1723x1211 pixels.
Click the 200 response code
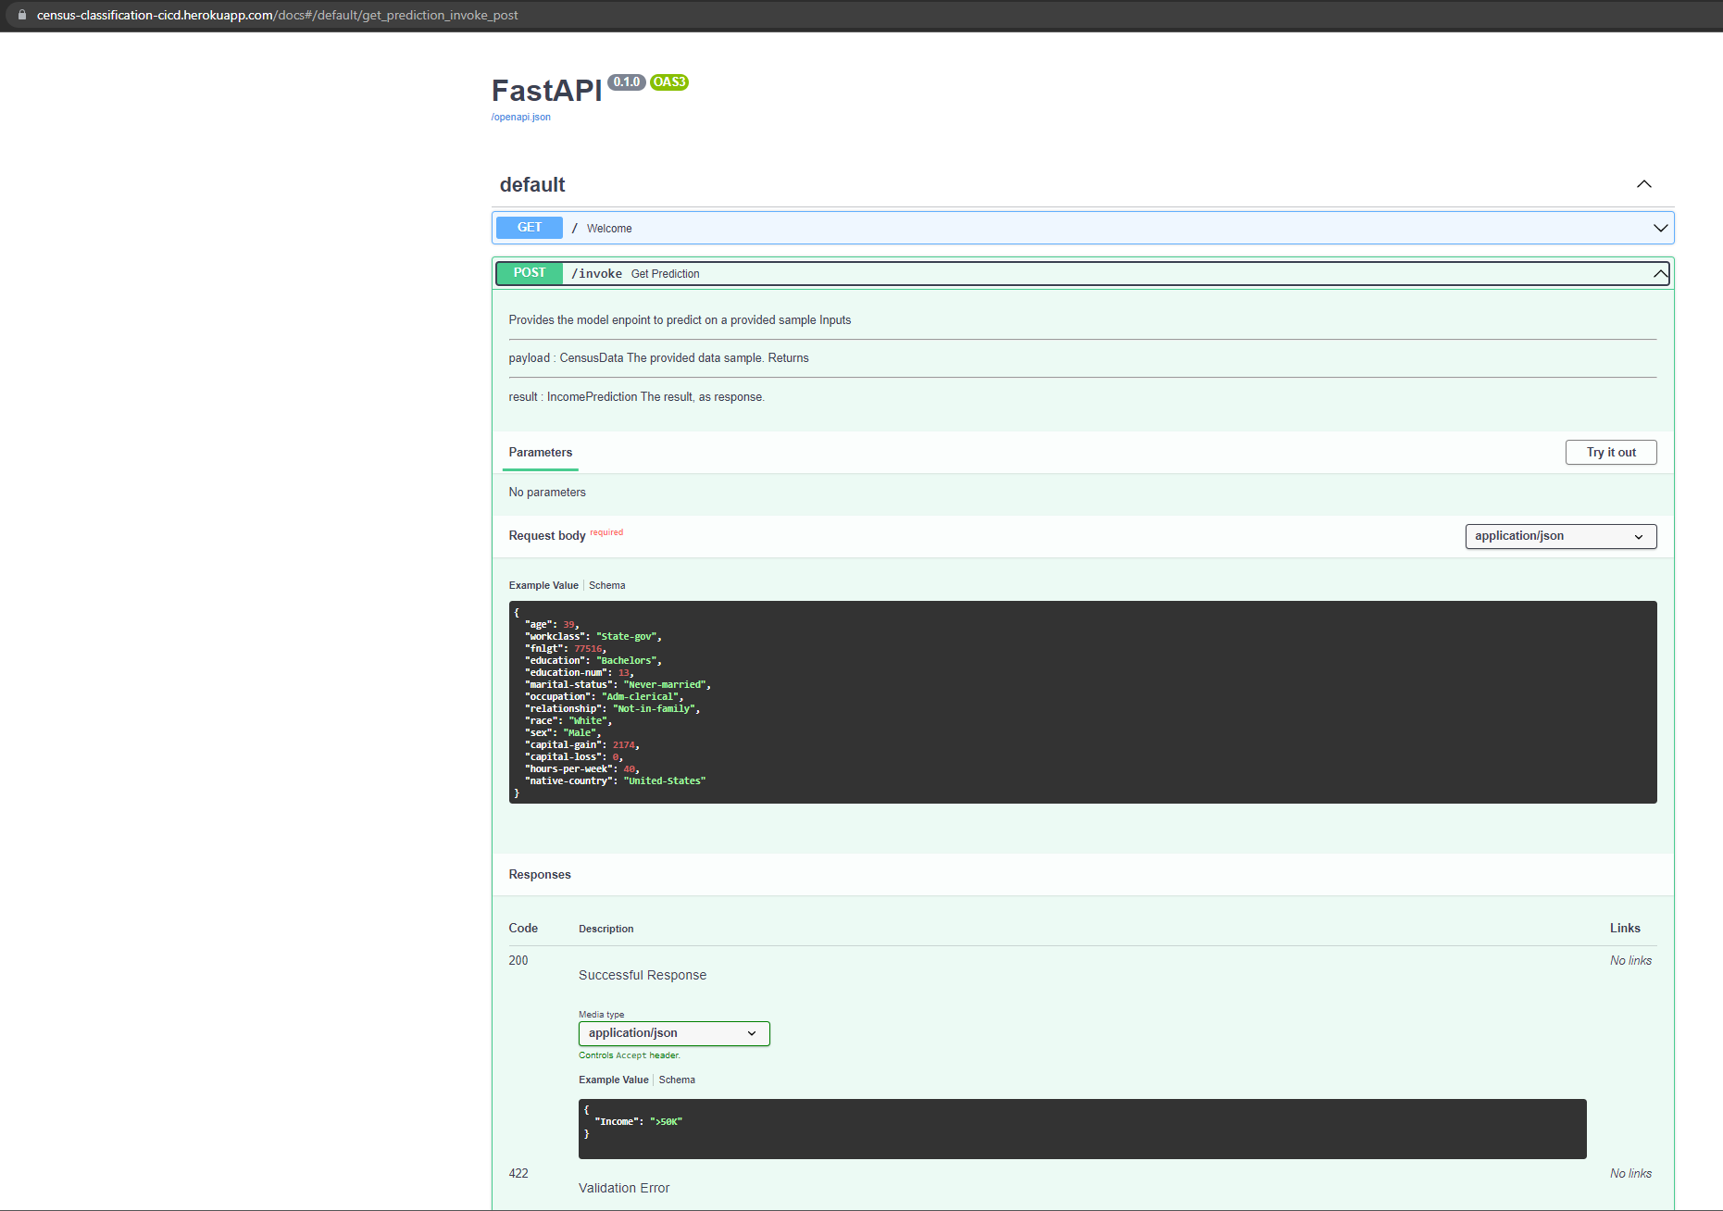[518, 960]
